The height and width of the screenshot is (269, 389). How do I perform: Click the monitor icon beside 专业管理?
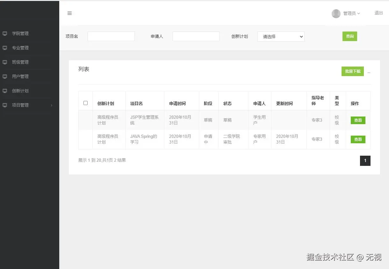[x=5, y=48]
